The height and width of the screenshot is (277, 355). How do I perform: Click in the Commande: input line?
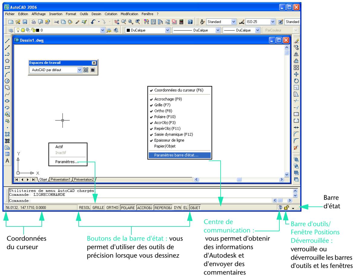click(x=140, y=201)
